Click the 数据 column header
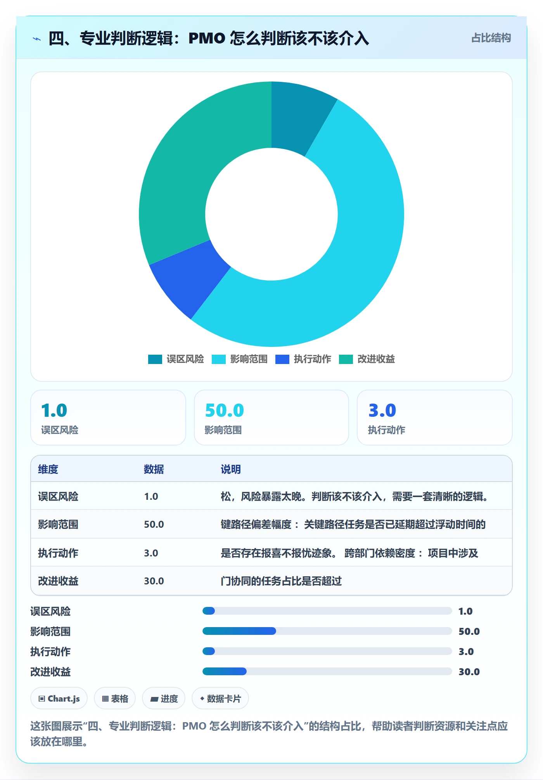 [x=154, y=469]
